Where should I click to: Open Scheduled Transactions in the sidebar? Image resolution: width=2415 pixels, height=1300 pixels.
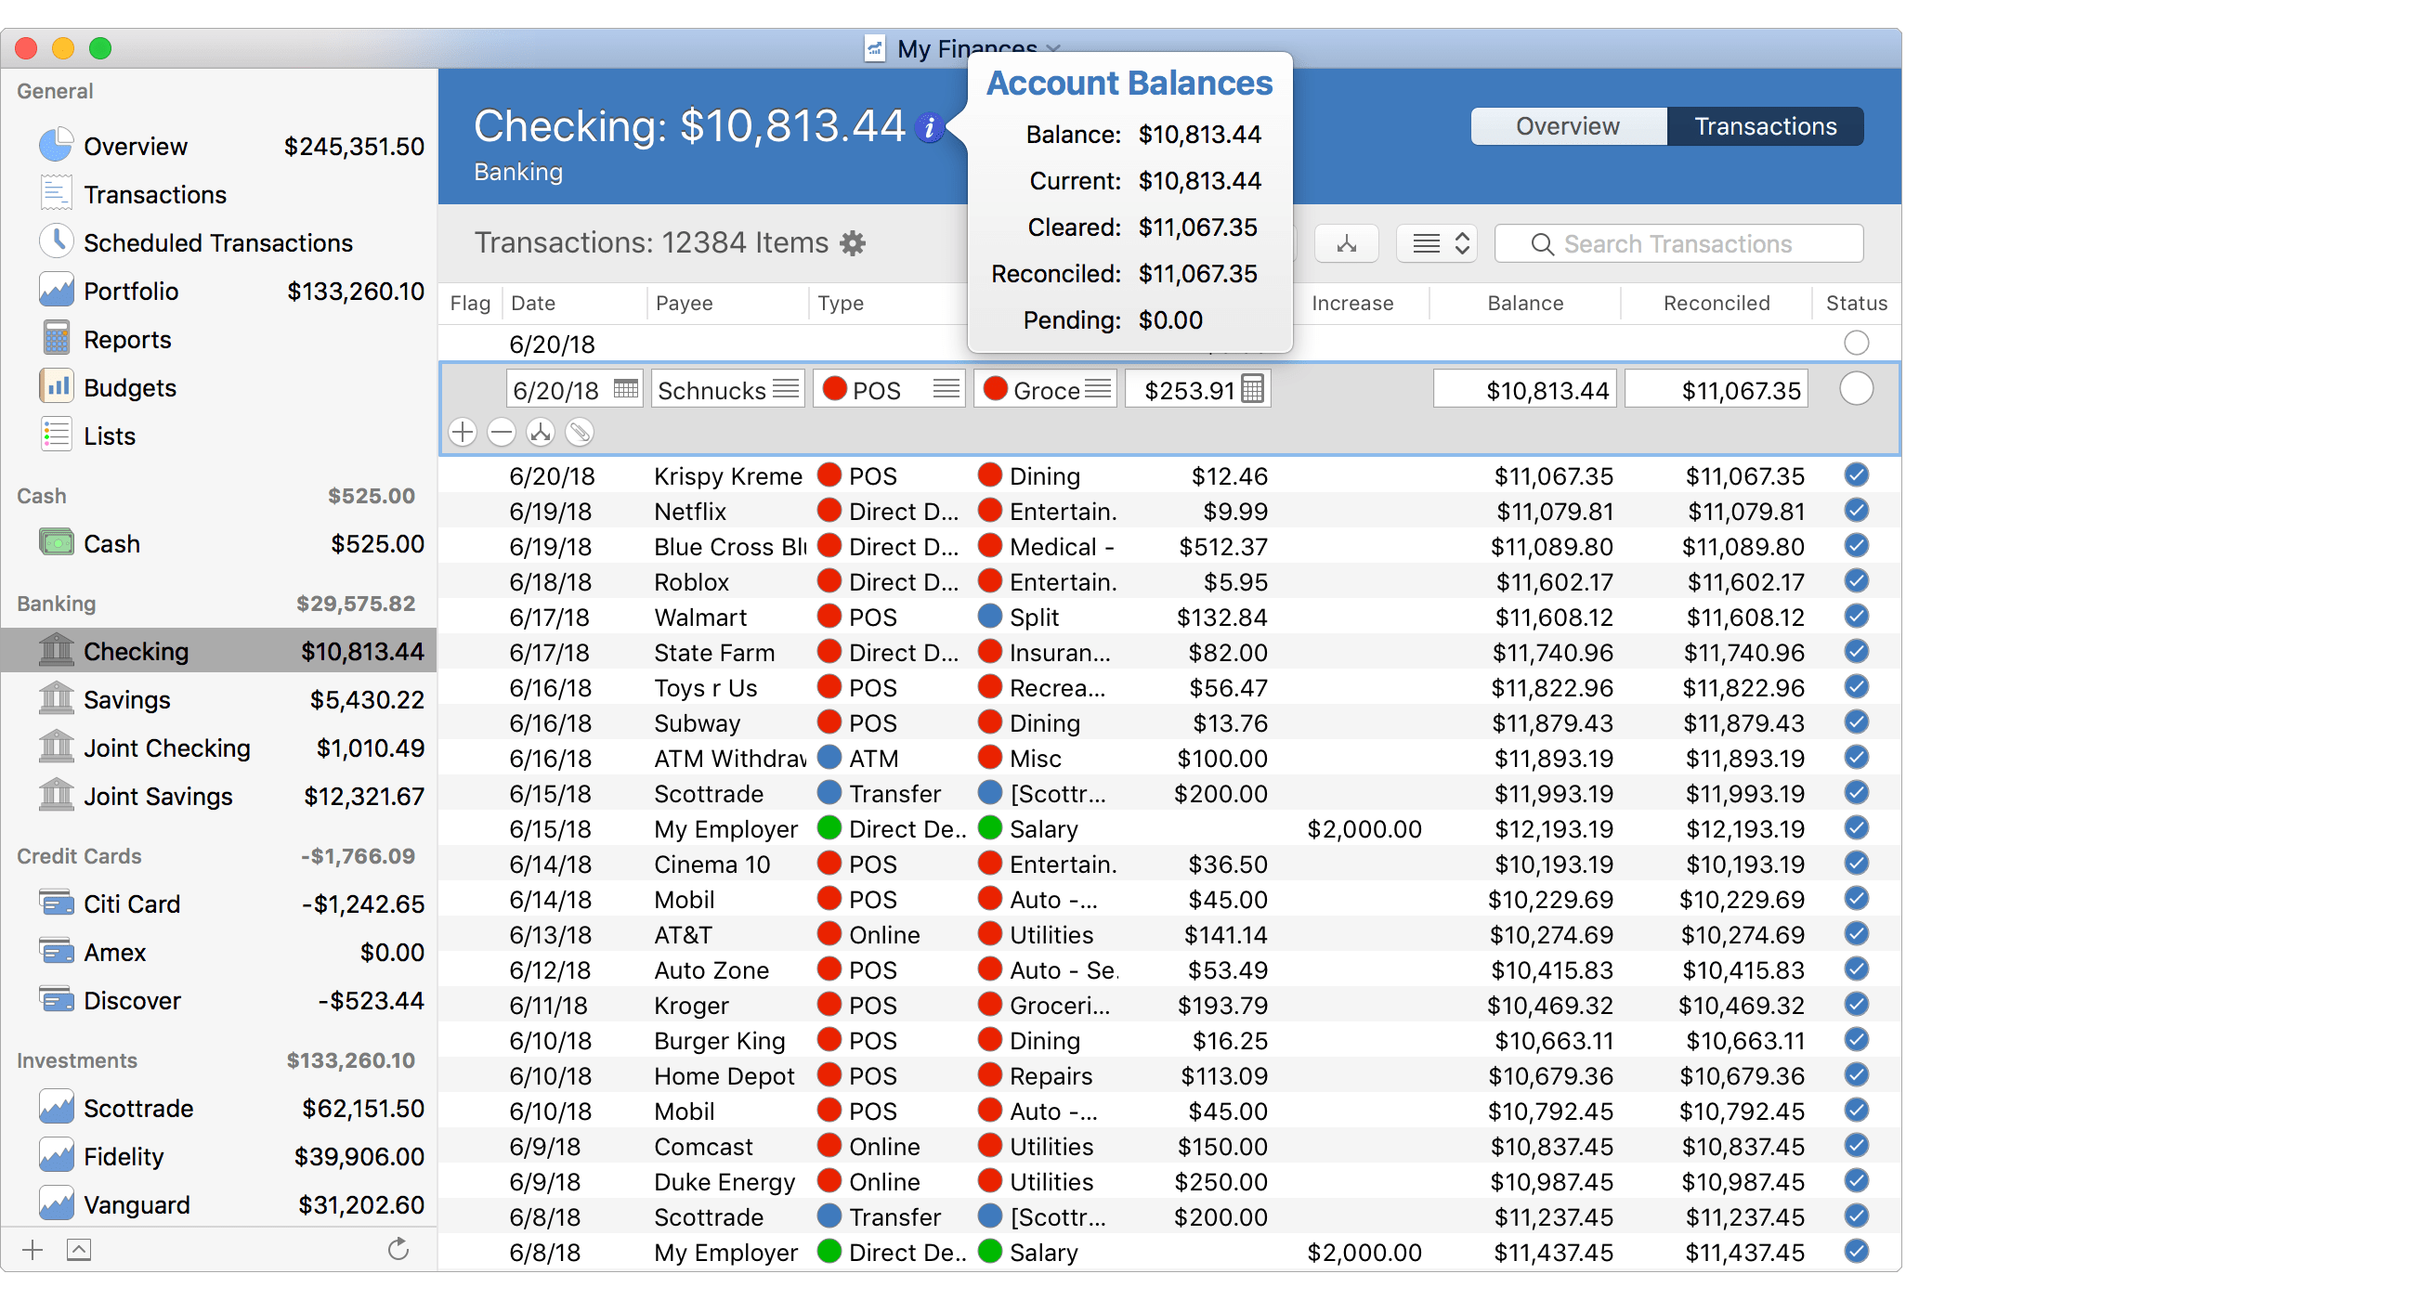[x=217, y=242]
